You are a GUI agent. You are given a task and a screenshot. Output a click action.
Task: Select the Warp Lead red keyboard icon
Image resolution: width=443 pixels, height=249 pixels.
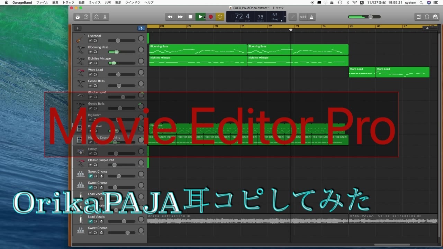pyautogui.click(x=81, y=72)
